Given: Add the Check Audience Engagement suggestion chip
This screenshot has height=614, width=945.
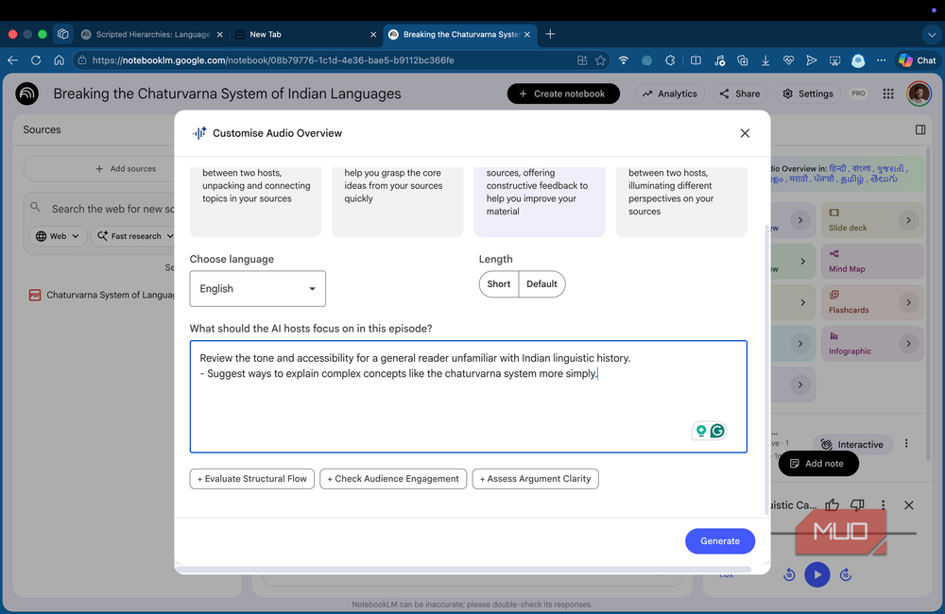Looking at the screenshot, I should pos(393,479).
